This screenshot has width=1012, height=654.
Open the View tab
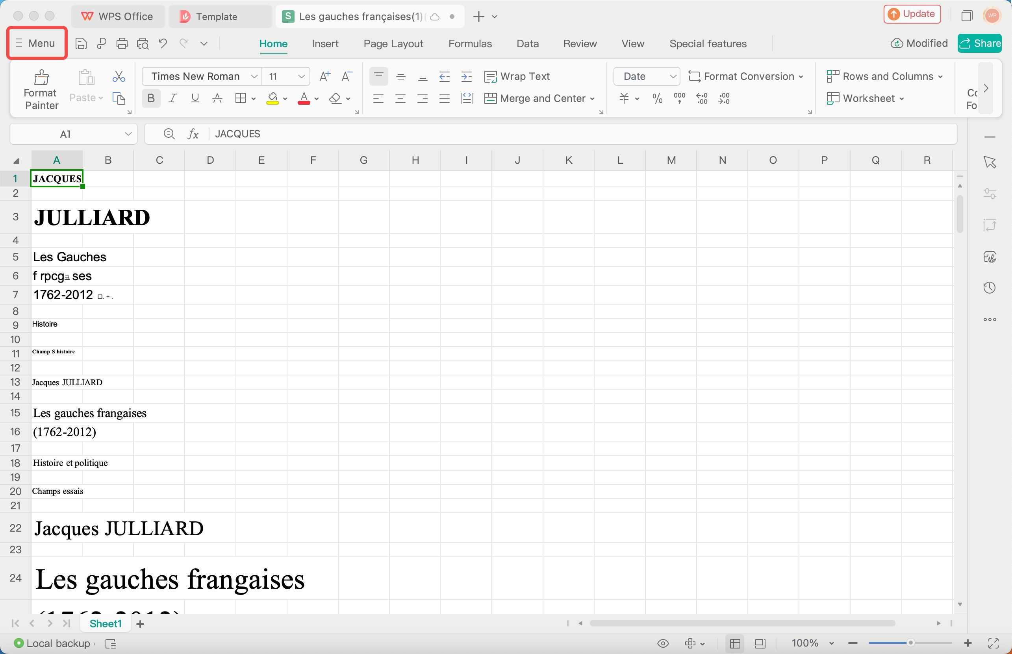(x=633, y=44)
